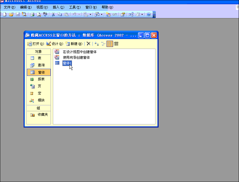Select 窗体 in the objects bar
The image size is (239, 182).
[x=39, y=72]
